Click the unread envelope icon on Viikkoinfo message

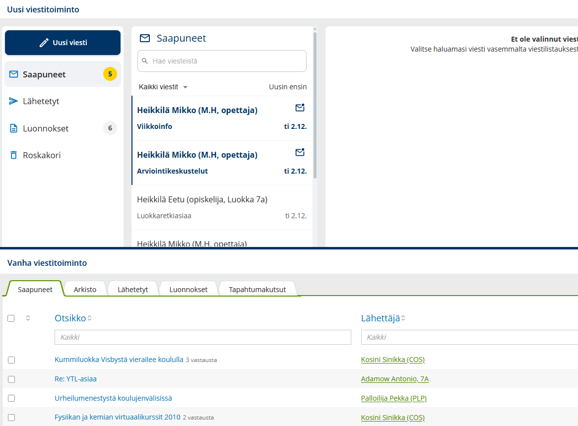click(x=300, y=108)
